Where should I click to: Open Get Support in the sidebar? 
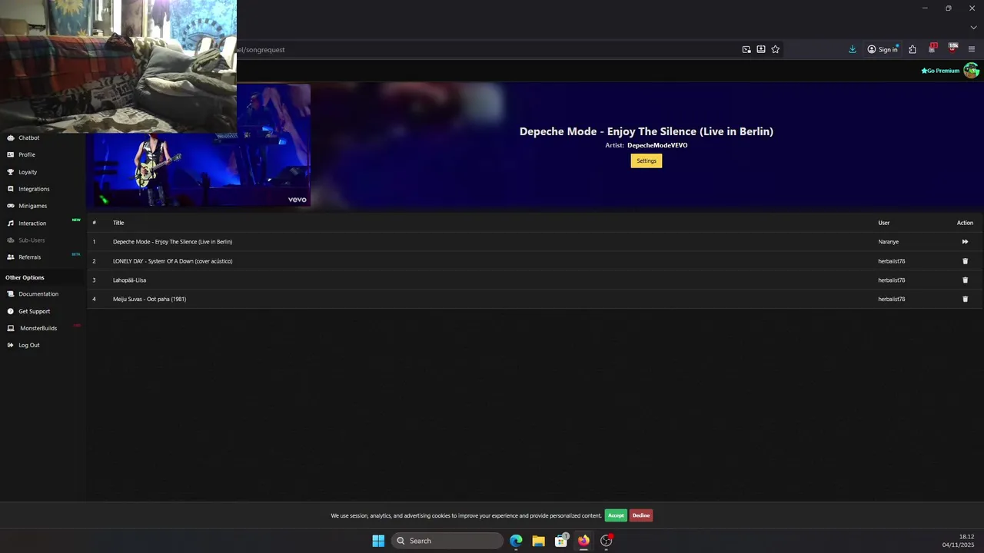[x=34, y=311]
